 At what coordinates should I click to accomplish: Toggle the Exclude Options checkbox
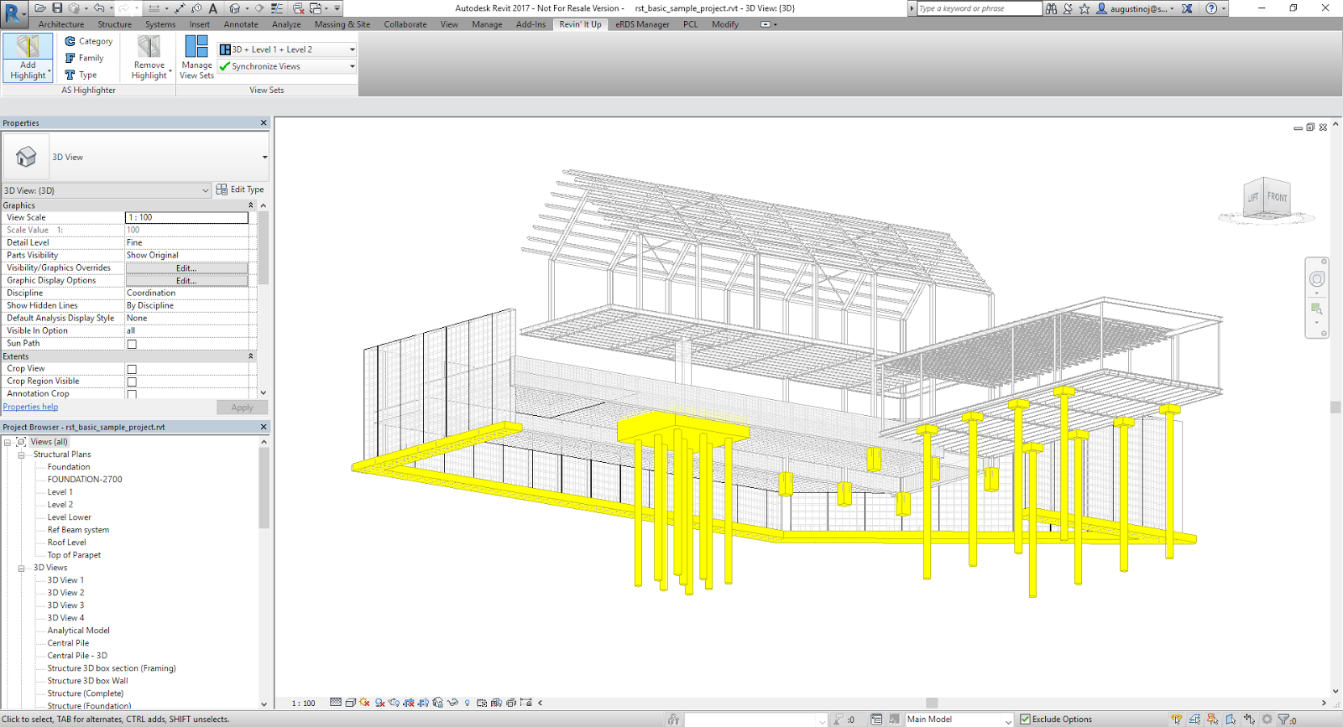(x=1025, y=719)
